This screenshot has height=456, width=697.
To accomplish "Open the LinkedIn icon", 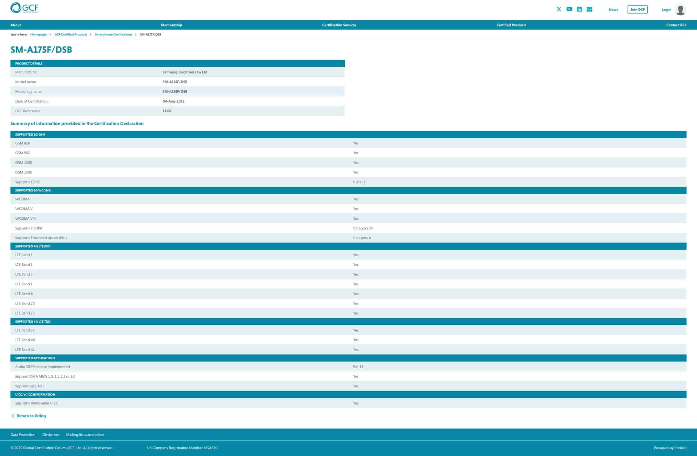I will 579,9.
